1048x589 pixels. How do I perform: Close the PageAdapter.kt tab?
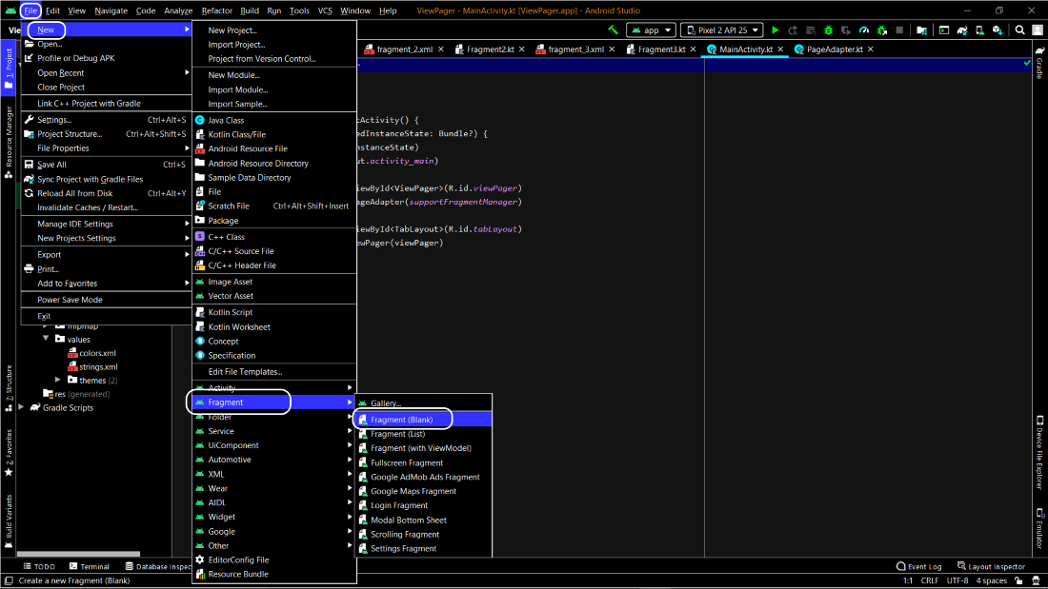tap(870, 49)
